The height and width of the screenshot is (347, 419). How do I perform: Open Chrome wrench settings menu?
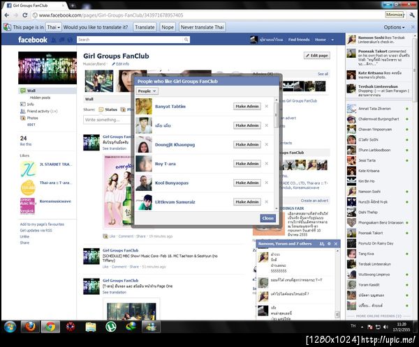tap(412, 15)
